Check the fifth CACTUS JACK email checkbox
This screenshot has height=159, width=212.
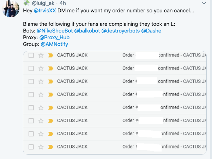pyautogui.click(x=31, y=108)
